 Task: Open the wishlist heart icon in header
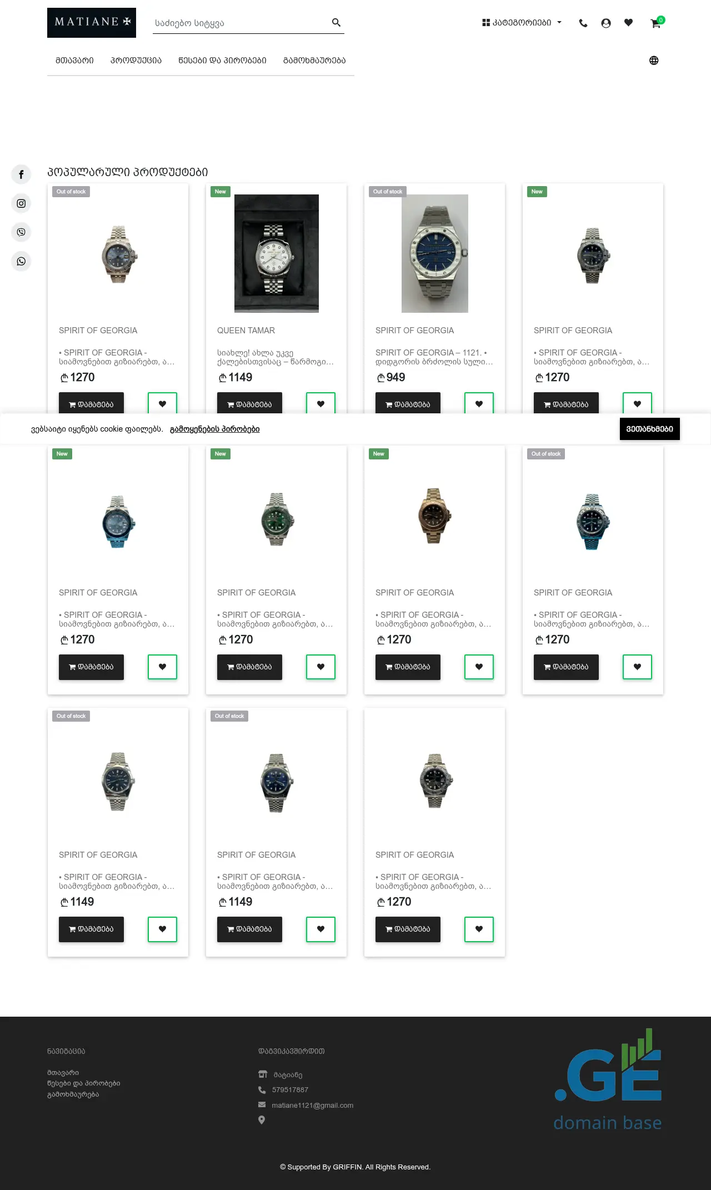tap(628, 23)
